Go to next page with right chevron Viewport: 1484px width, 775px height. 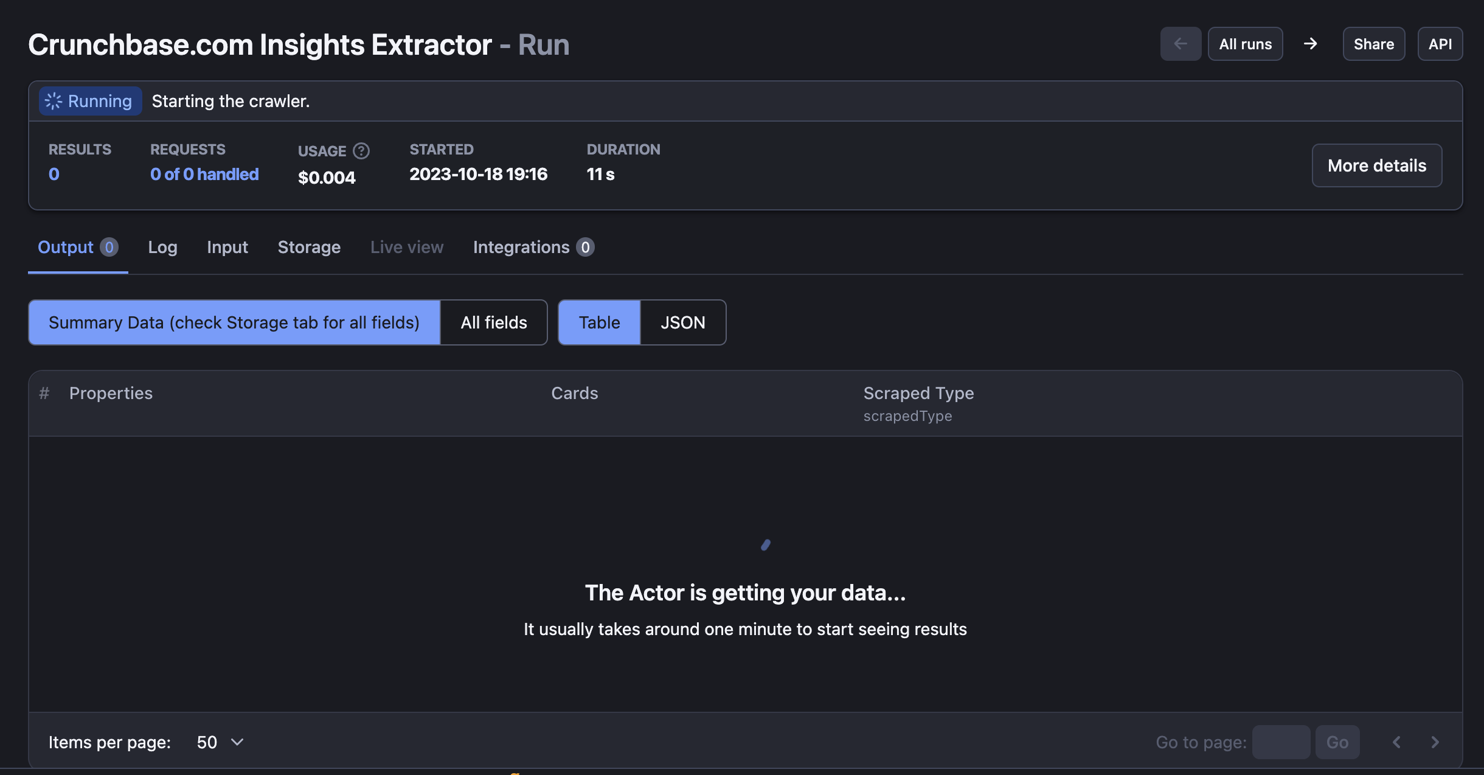click(x=1435, y=742)
